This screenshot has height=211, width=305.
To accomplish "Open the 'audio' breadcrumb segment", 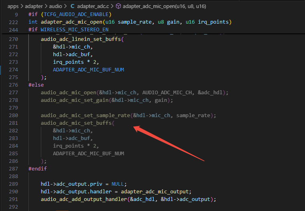I will (x=56, y=6).
